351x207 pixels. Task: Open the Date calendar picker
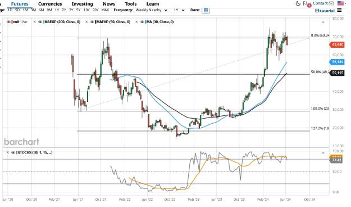206,10
